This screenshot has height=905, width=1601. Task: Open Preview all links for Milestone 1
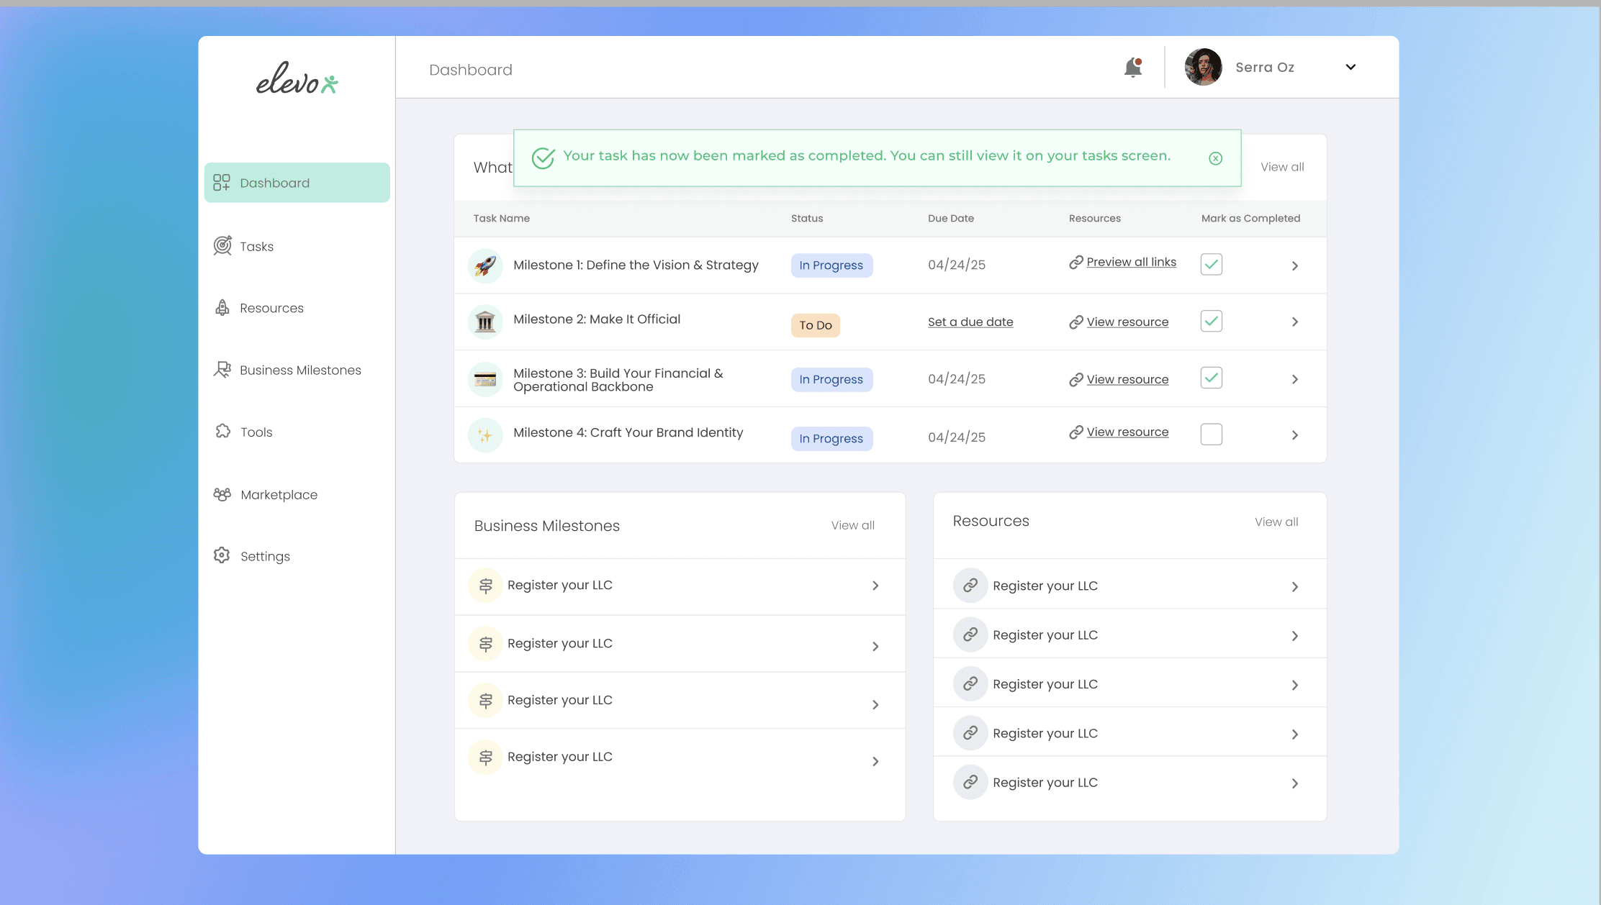click(1131, 262)
